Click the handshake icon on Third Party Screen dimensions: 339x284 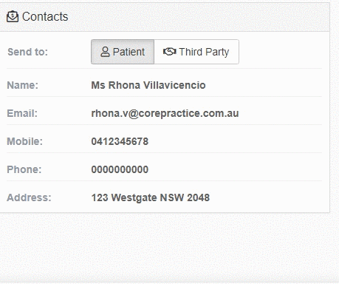169,52
